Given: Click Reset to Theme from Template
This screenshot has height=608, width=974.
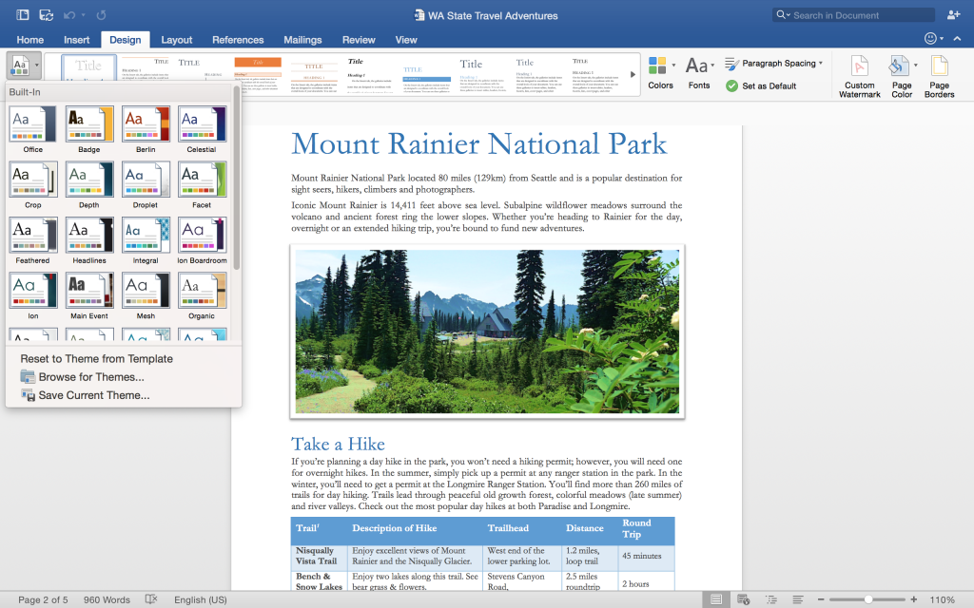Looking at the screenshot, I should [94, 358].
